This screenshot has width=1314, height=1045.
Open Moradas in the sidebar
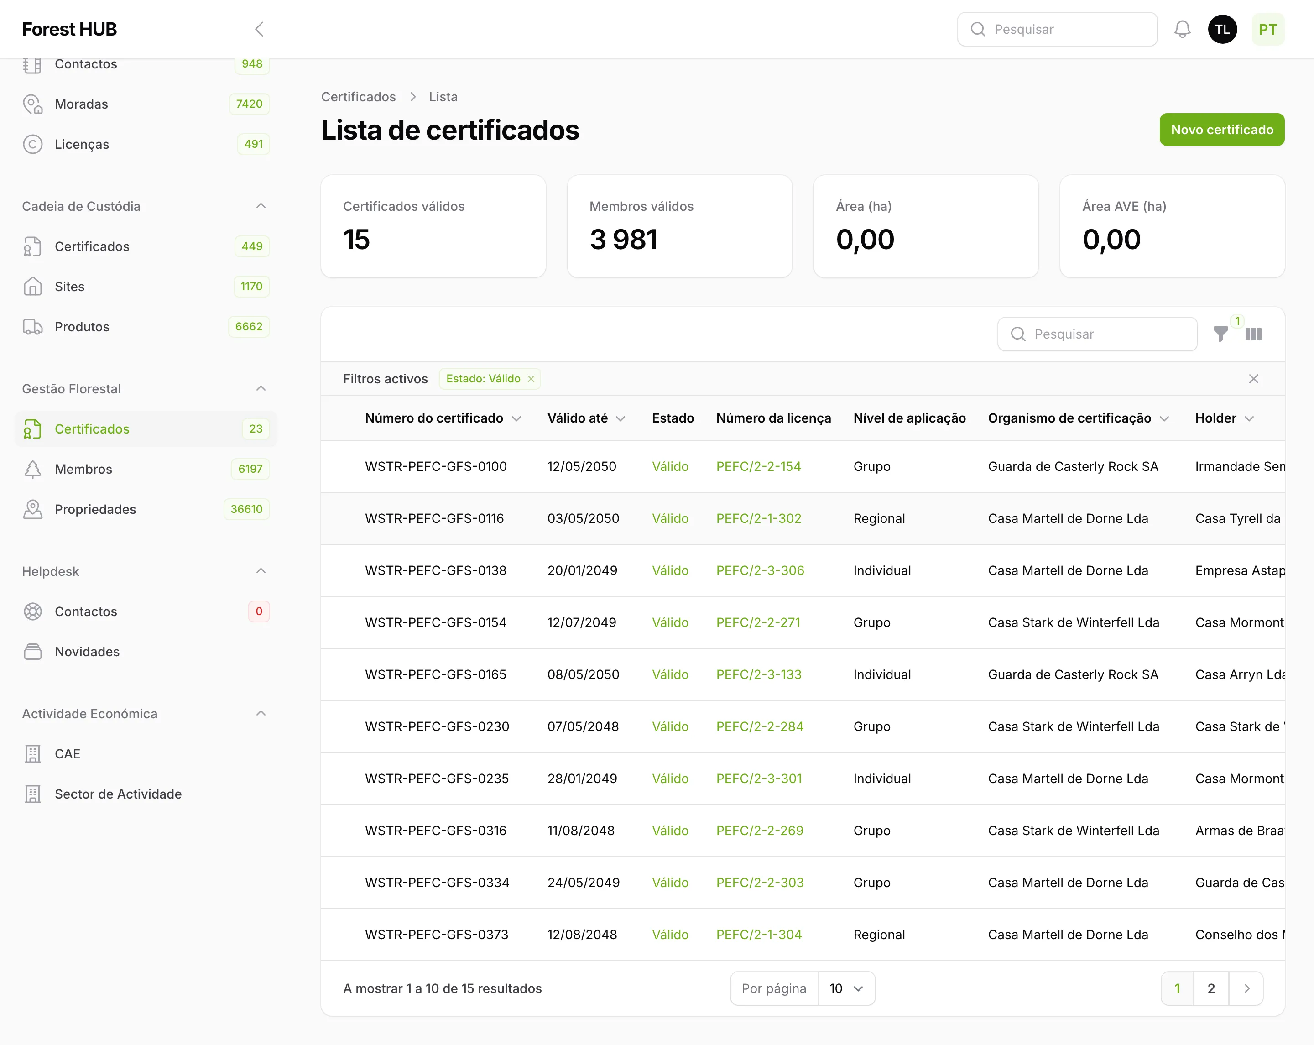point(146,104)
